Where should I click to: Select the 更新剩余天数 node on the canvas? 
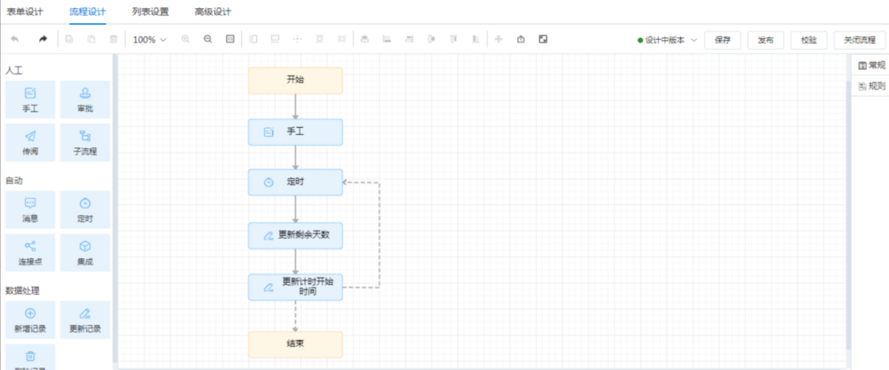tap(295, 235)
